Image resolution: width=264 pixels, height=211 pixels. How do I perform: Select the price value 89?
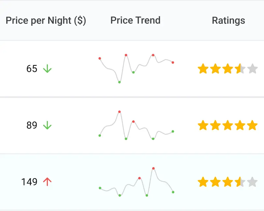32,125
